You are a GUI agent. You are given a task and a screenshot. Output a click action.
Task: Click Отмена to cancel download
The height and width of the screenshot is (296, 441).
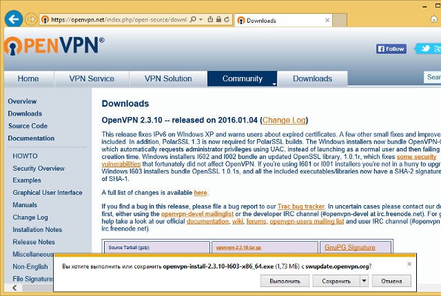pos(391,281)
